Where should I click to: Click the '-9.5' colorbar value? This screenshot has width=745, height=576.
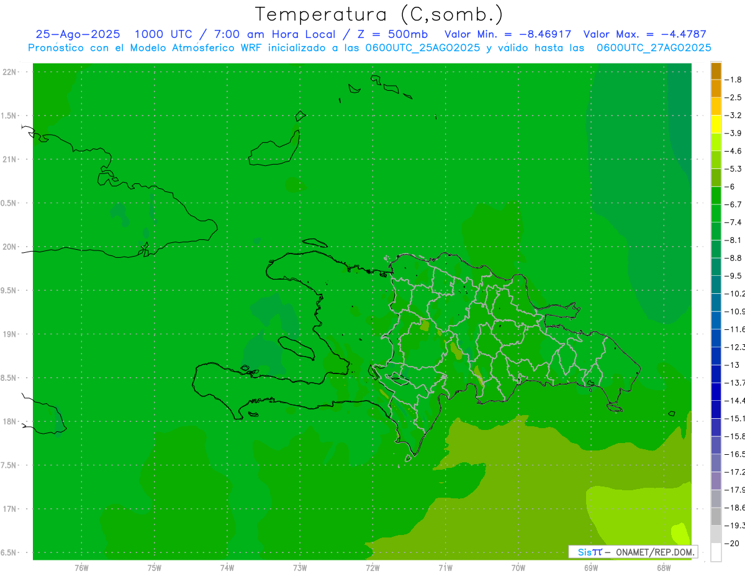click(x=733, y=276)
